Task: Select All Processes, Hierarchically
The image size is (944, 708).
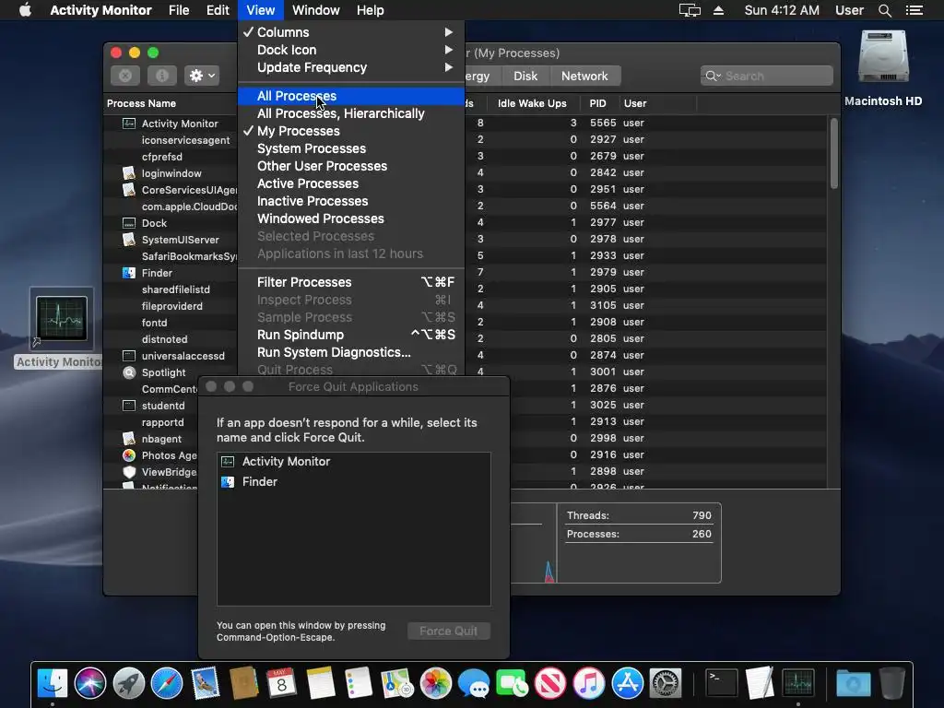Action: click(x=351, y=113)
